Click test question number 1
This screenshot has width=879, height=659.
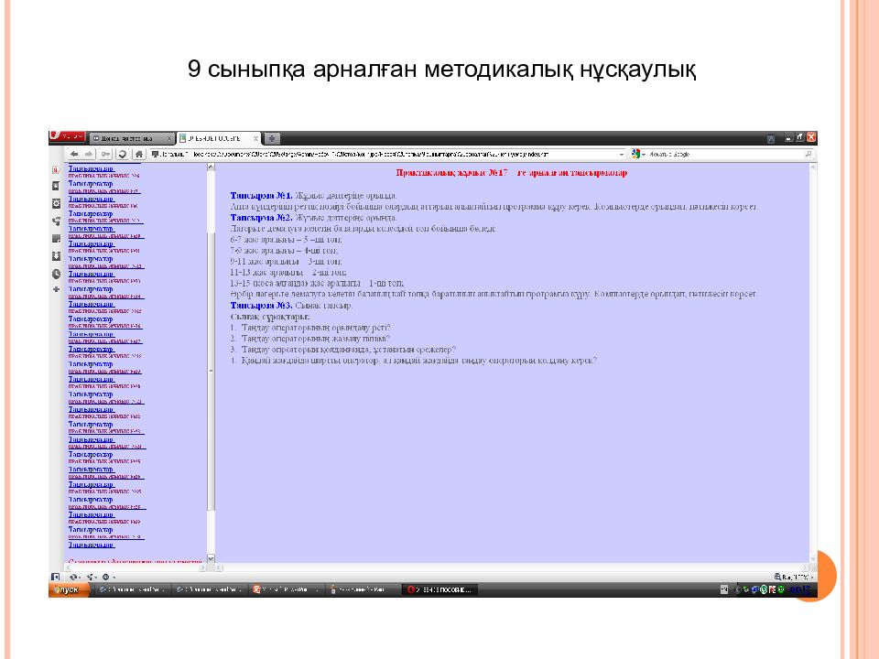click(310, 328)
